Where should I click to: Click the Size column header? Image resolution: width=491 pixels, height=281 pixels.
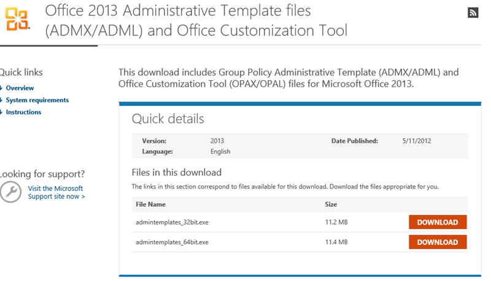pos(330,204)
